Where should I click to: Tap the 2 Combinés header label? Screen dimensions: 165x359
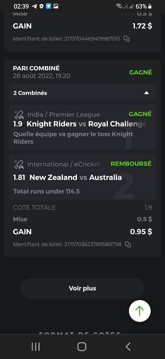click(30, 93)
